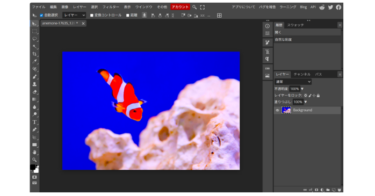
Task: Switch to the チャンネル tab
Action: pos(302,74)
